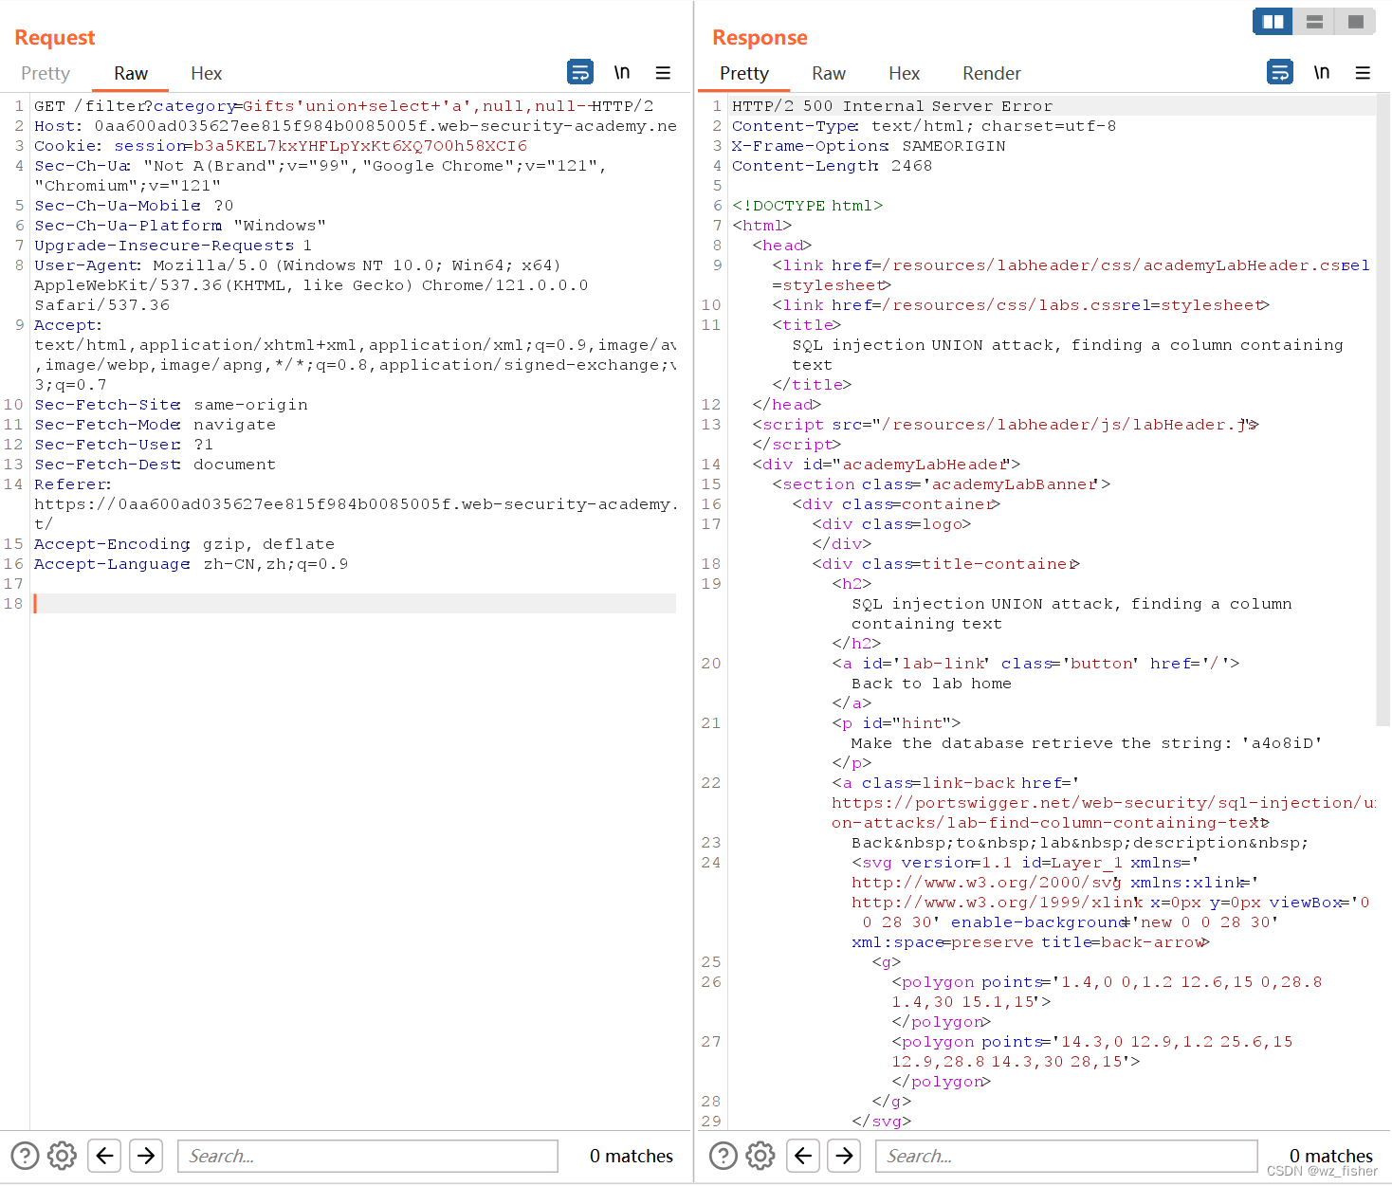This screenshot has height=1186, width=1392.
Task: Click the Response panel vertical scrollbar
Action: click(1383, 410)
